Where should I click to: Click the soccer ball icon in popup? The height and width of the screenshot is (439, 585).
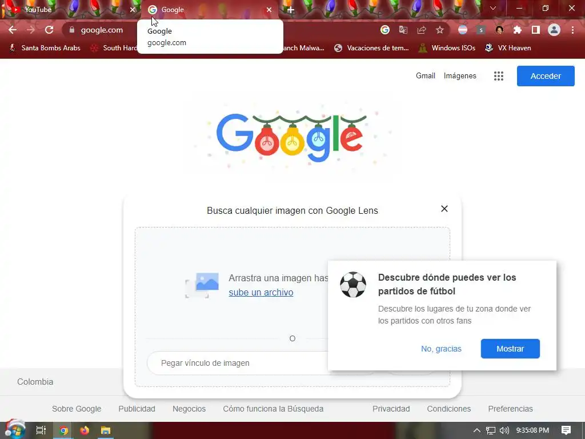(353, 285)
